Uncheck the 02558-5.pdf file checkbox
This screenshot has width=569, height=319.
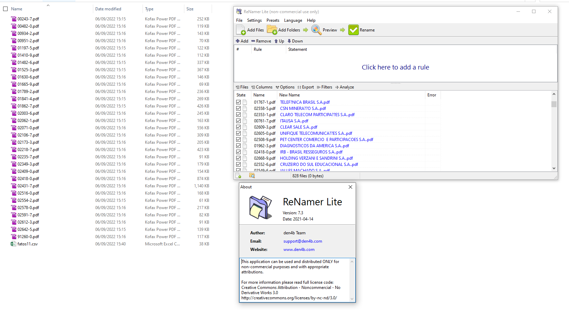pos(238,109)
